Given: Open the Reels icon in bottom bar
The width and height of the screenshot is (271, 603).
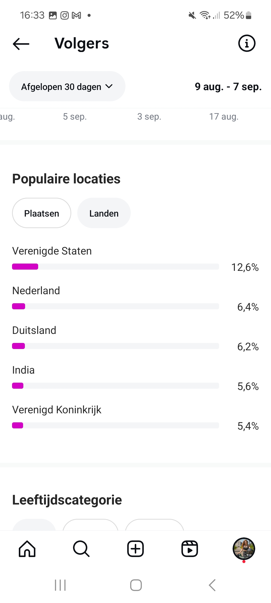Looking at the screenshot, I should pos(190,549).
